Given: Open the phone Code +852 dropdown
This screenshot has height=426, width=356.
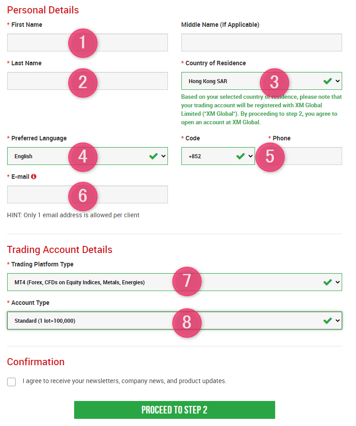Looking at the screenshot, I should click(218, 156).
